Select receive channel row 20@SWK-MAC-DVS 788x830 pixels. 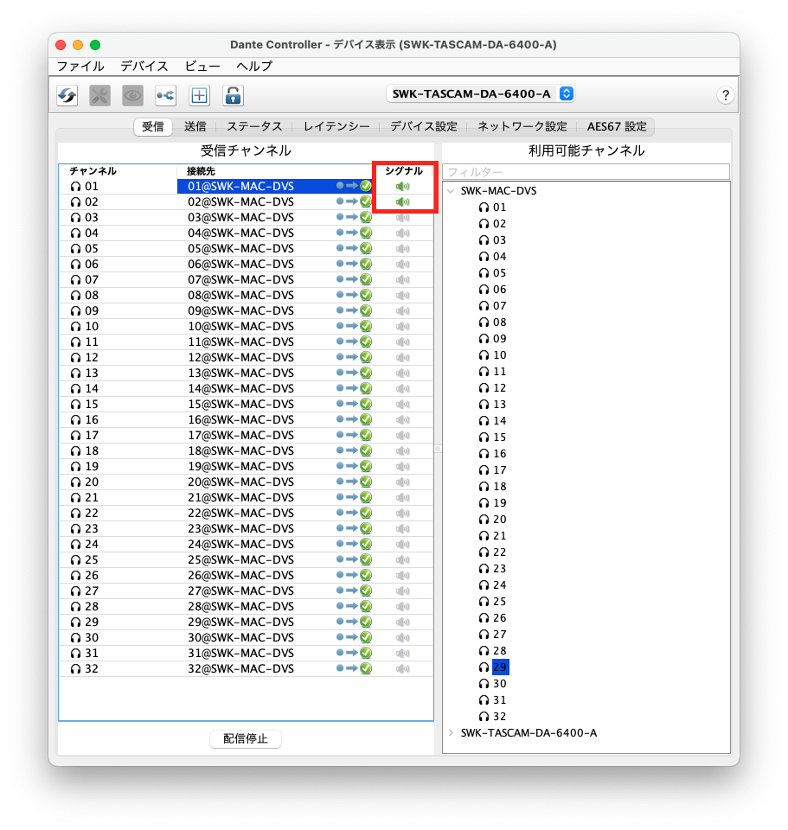click(x=240, y=482)
